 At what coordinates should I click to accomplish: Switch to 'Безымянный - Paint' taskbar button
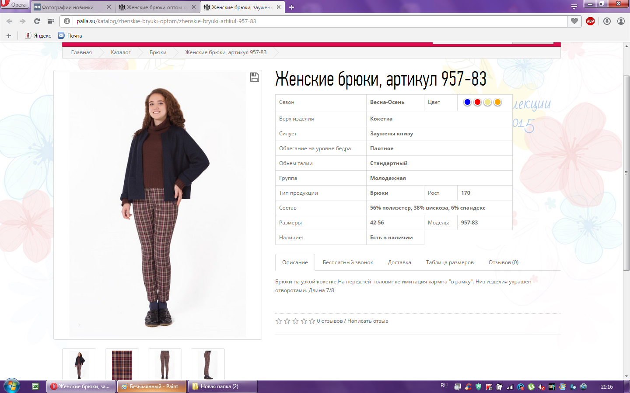click(152, 386)
